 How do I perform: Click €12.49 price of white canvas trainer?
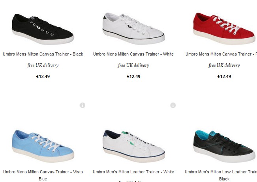[133, 76]
